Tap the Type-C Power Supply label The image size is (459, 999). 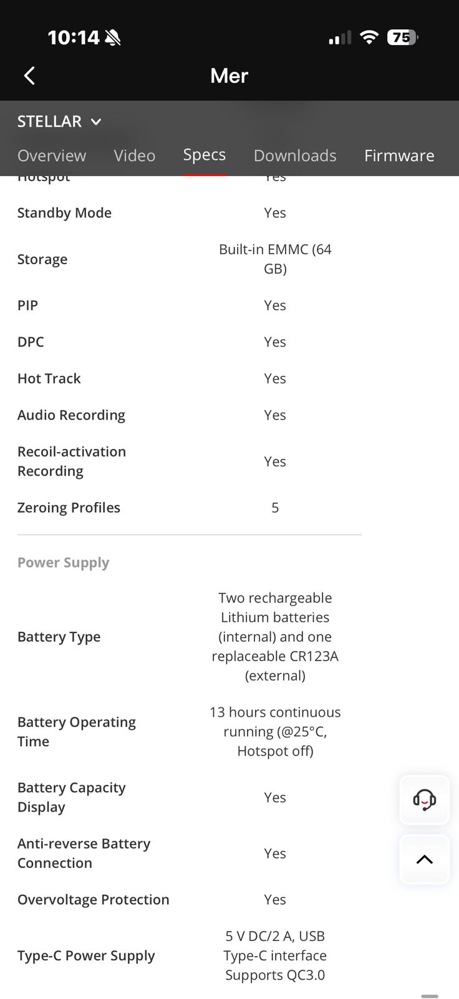[86, 956]
